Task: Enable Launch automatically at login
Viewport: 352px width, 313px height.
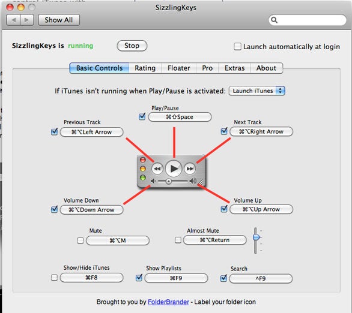Action: click(x=237, y=47)
